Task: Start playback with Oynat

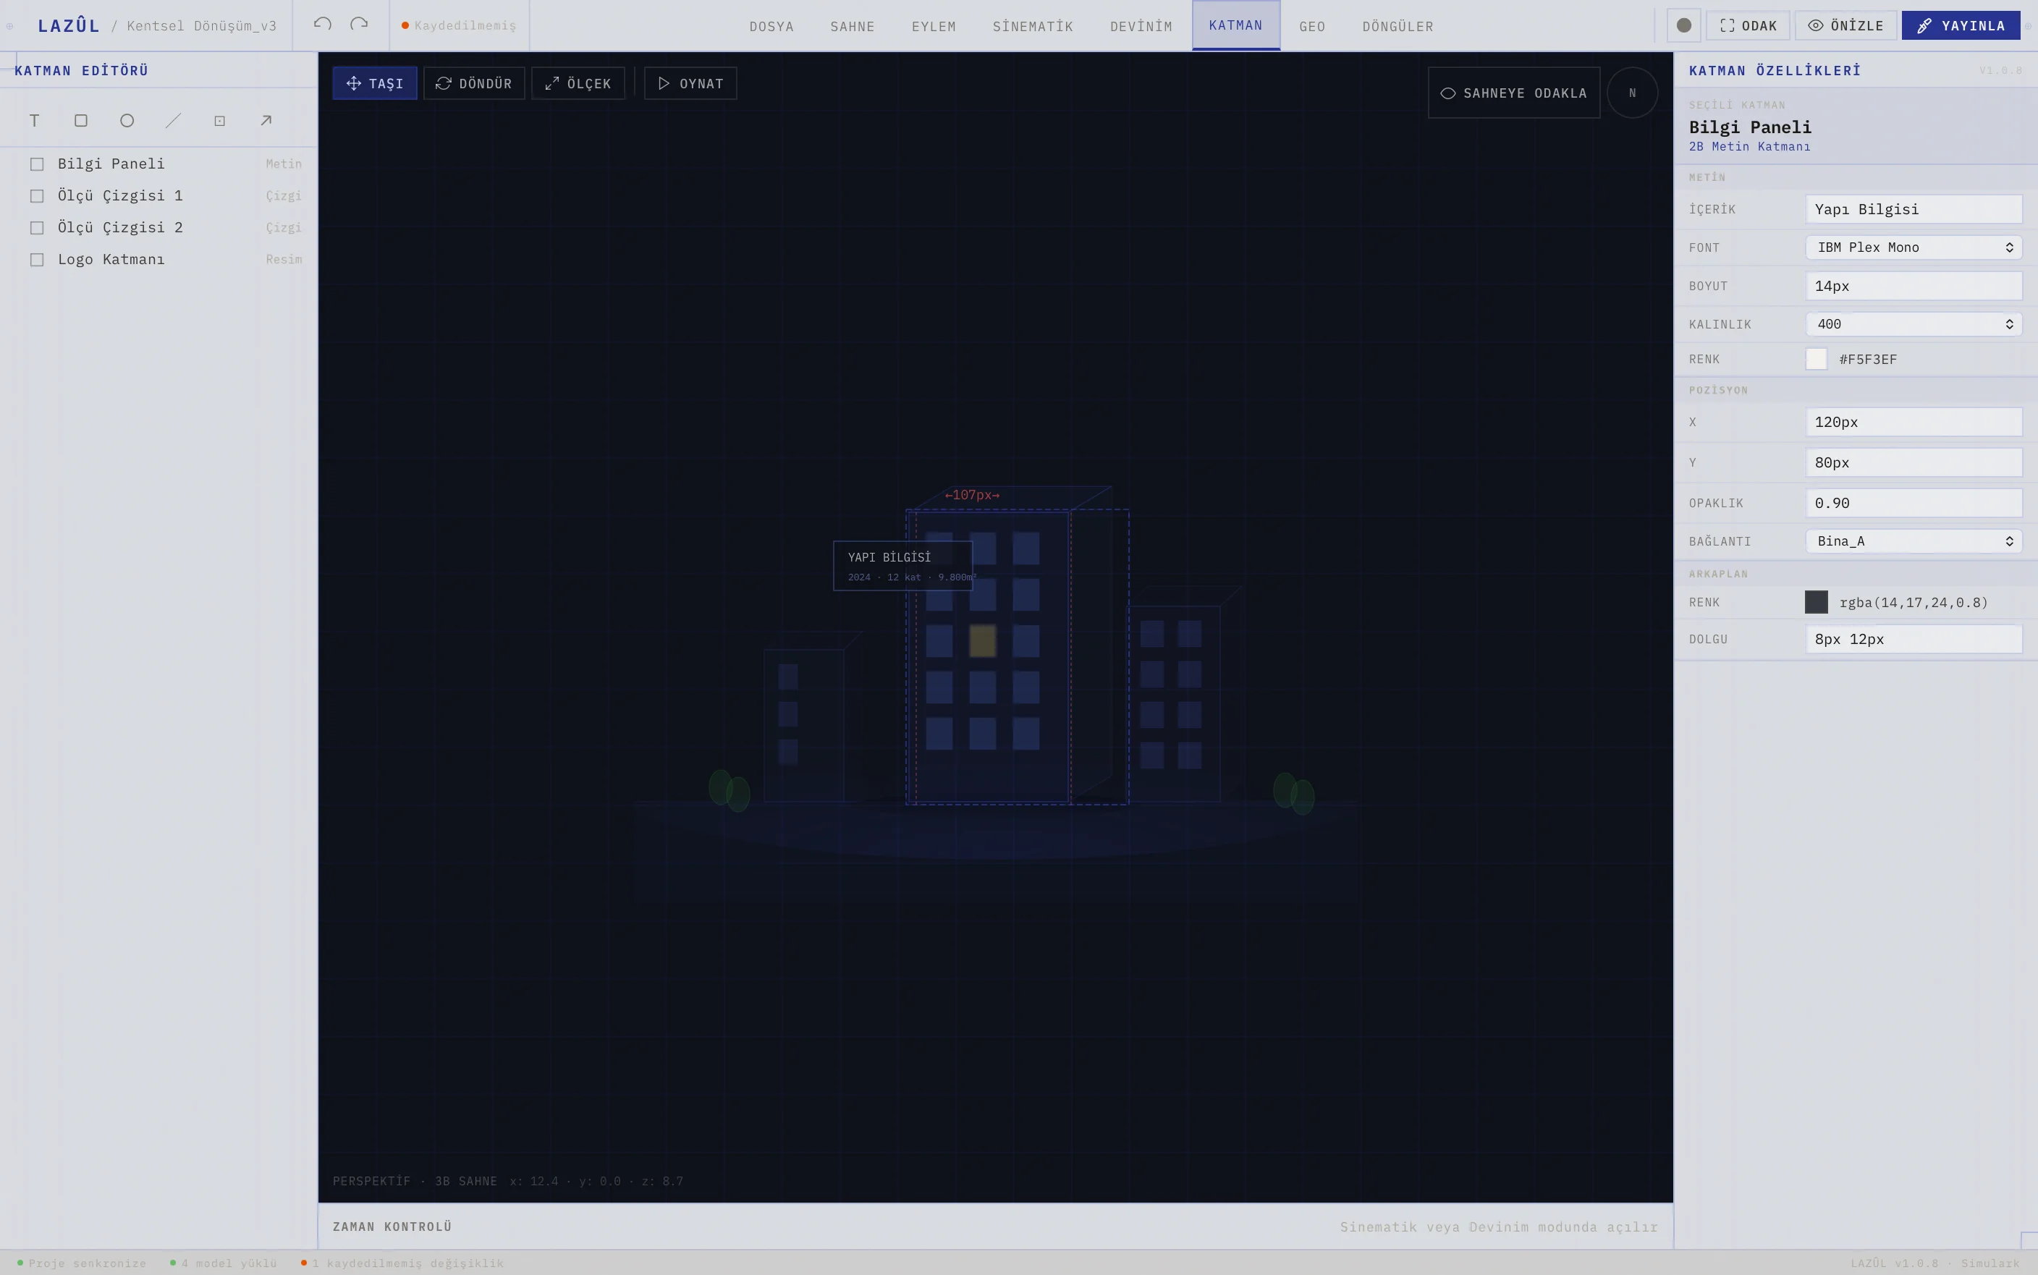Action: 690,83
